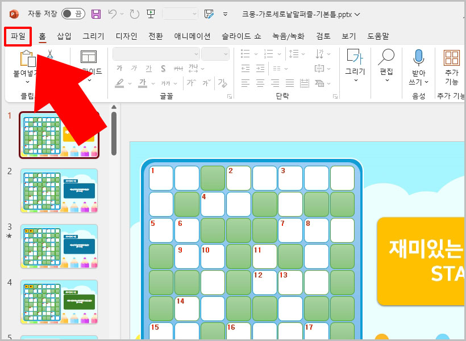Viewport: 466px width, 341px height.
Task: Click the Save icon in the title bar
Action: tap(95, 14)
